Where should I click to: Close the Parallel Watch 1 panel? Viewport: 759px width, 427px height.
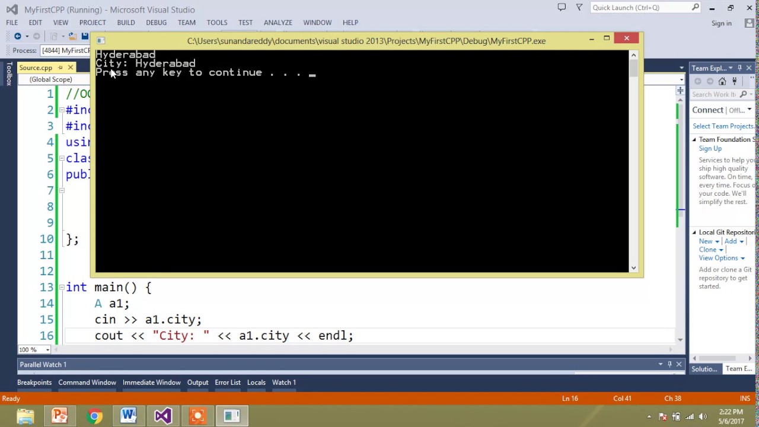click(x=679, y=364)
